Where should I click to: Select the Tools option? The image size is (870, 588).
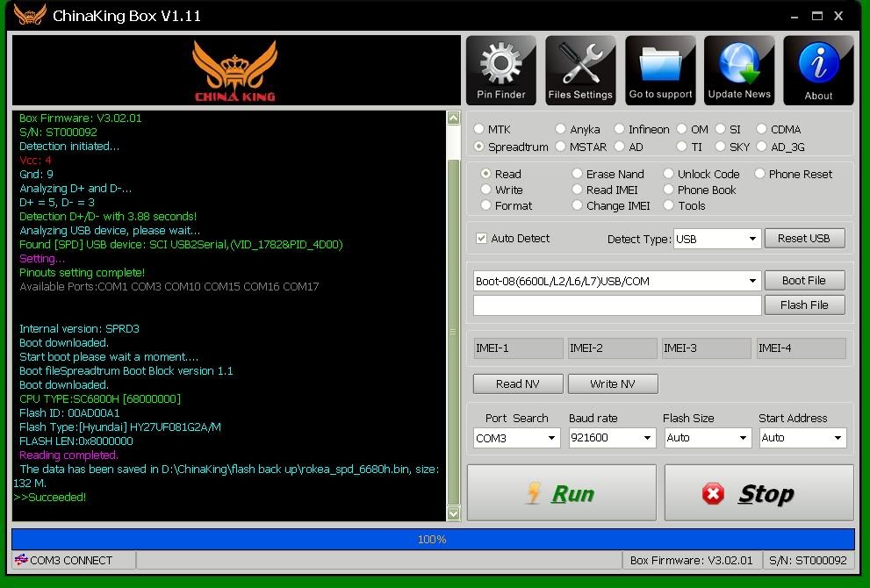click(669, 205)
